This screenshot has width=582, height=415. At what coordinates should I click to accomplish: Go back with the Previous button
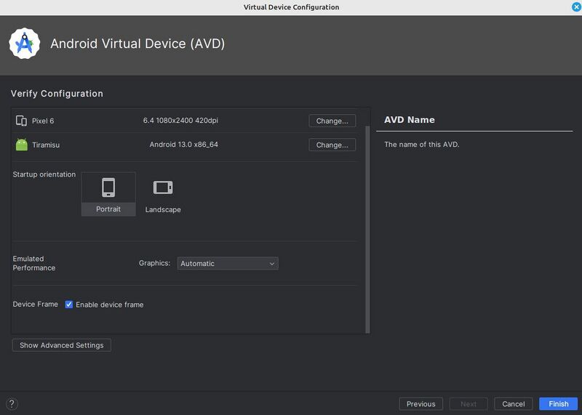[421, 404]
